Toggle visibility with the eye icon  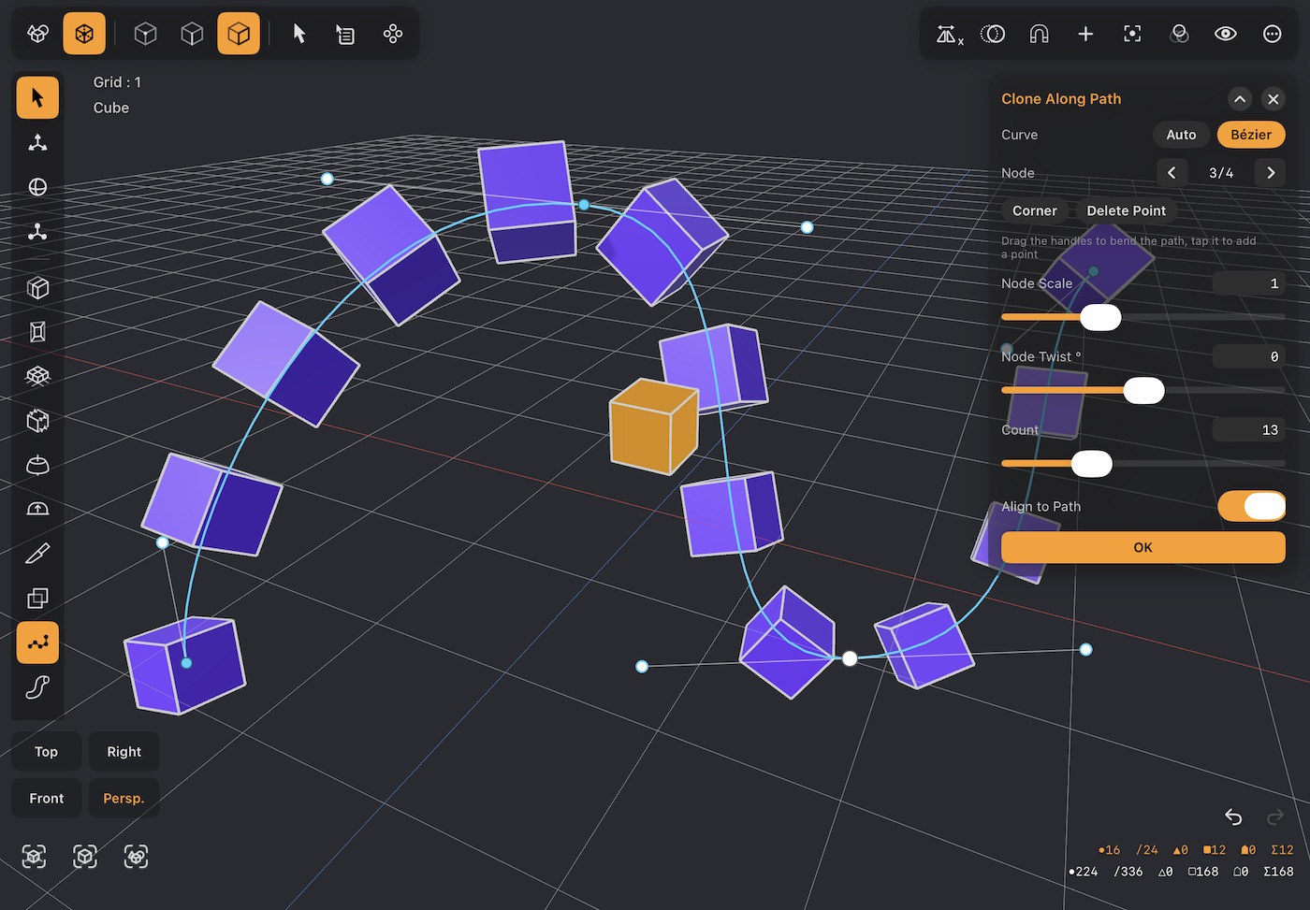[x=1226, y=34]
